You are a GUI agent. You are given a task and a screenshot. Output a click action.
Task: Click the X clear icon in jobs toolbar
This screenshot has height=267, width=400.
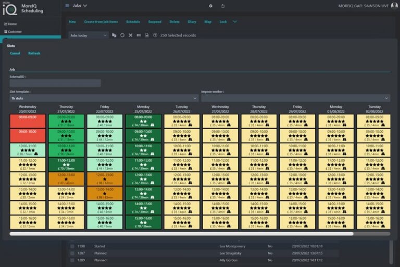point(130,35)
